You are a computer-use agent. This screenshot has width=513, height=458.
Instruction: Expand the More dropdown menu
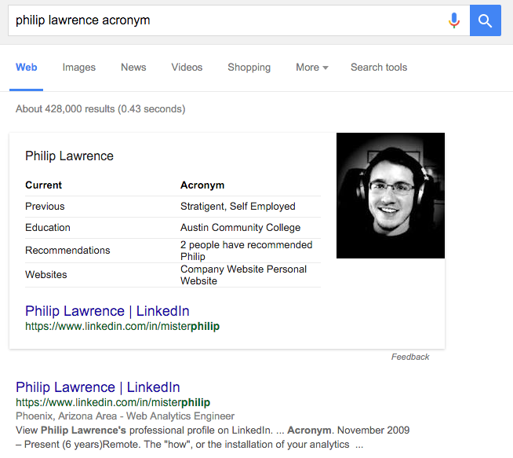[x=311, y=67]
